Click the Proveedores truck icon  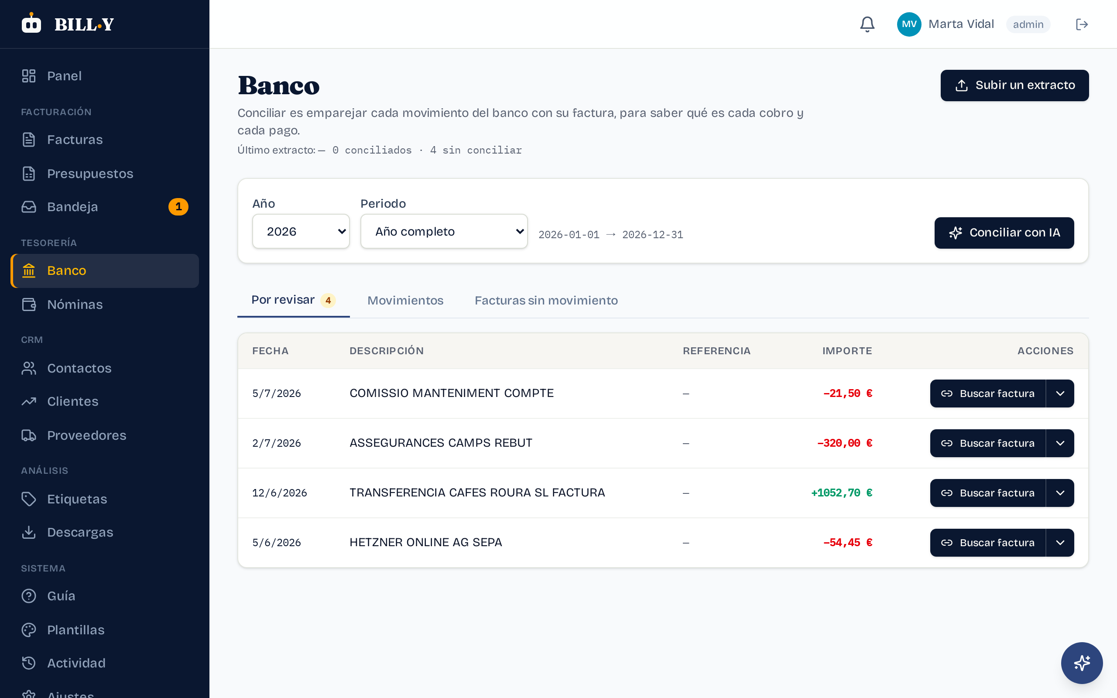coord(29,435)
